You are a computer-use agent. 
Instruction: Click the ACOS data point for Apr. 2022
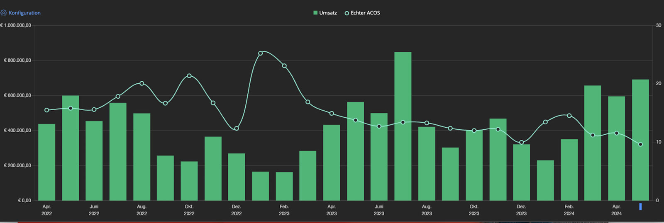point(46,110)
